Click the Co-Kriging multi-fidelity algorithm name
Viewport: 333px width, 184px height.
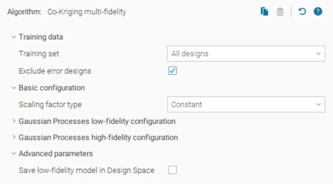point(87,12)
